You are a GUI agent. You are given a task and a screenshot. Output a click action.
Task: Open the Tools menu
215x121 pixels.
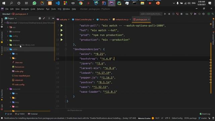[53, 9]
